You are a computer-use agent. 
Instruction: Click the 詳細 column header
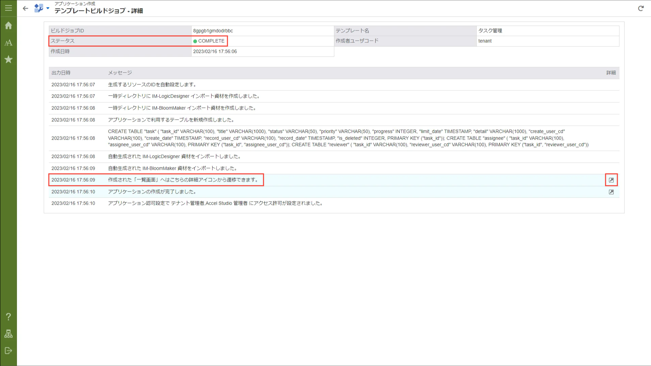(611, 73)
